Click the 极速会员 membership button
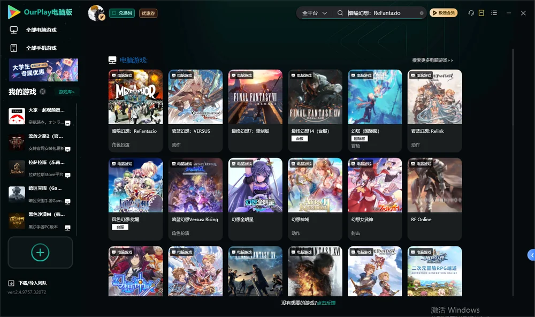535x317 pixels. (x=444, y=13)
